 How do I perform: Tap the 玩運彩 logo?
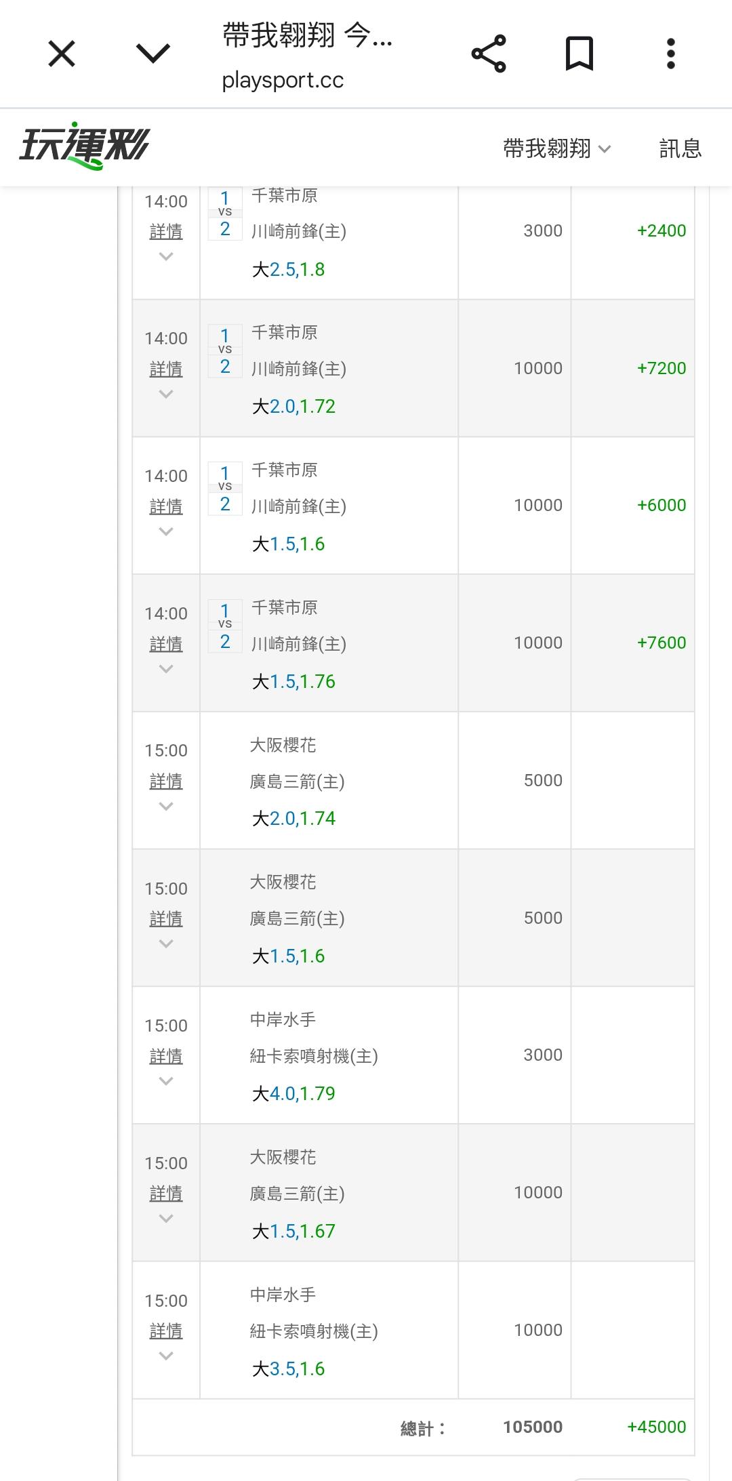84,146
